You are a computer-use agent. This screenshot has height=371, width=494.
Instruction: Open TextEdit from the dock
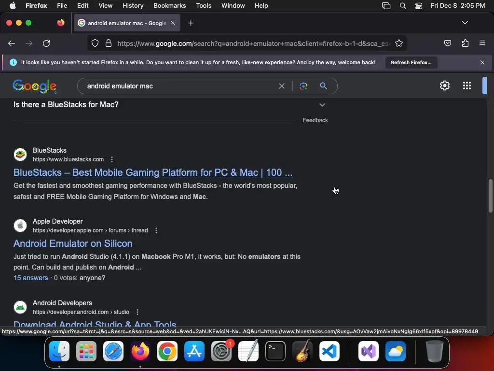[248, 351]
